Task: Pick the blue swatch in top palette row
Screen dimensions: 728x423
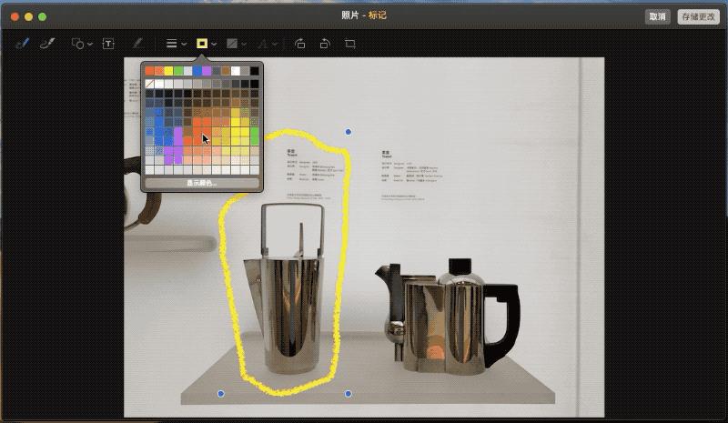Action: tap(197, 71)
